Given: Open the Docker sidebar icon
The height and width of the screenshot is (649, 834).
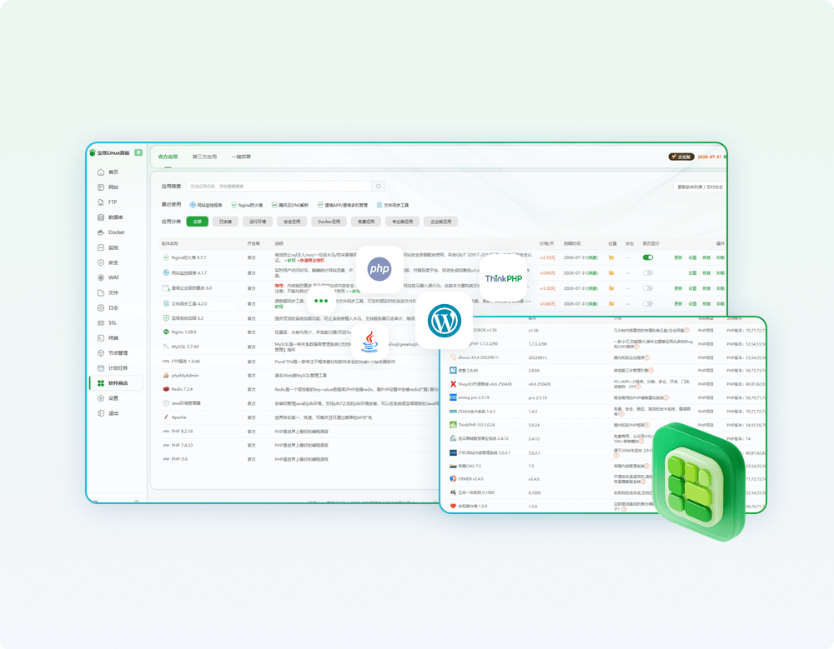Looking at the screenshot, I should [101, 232].
